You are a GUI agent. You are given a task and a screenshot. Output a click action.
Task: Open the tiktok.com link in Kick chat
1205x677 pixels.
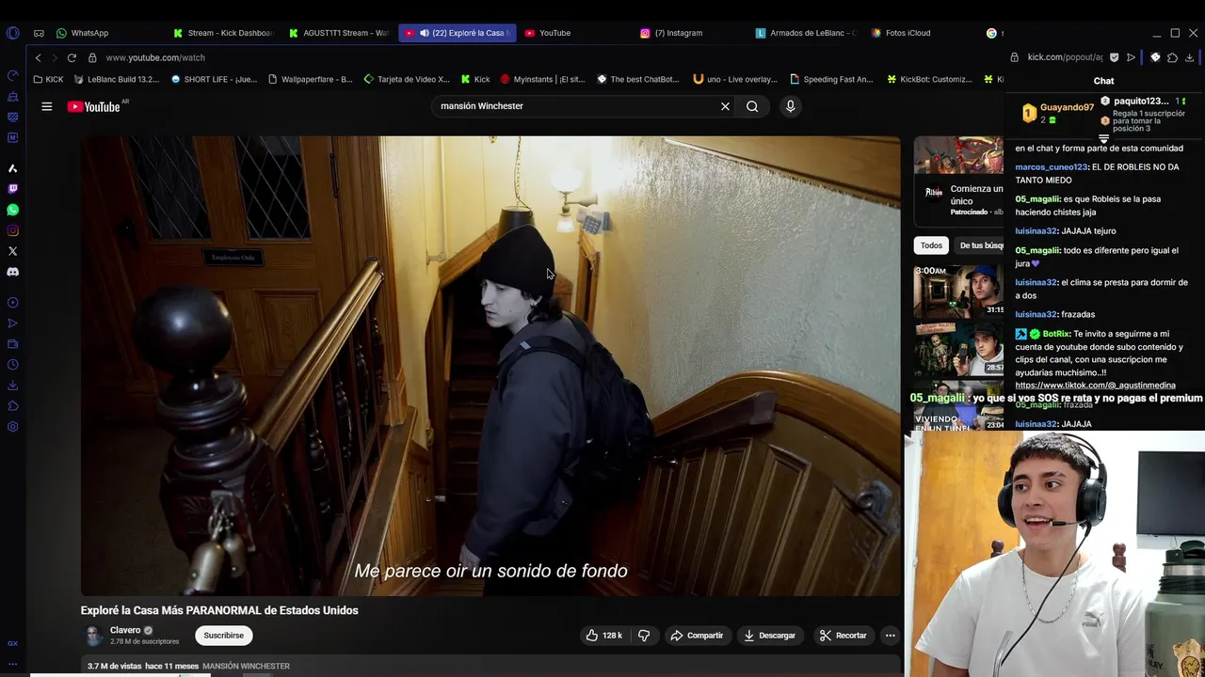(x=1095, y=386)
